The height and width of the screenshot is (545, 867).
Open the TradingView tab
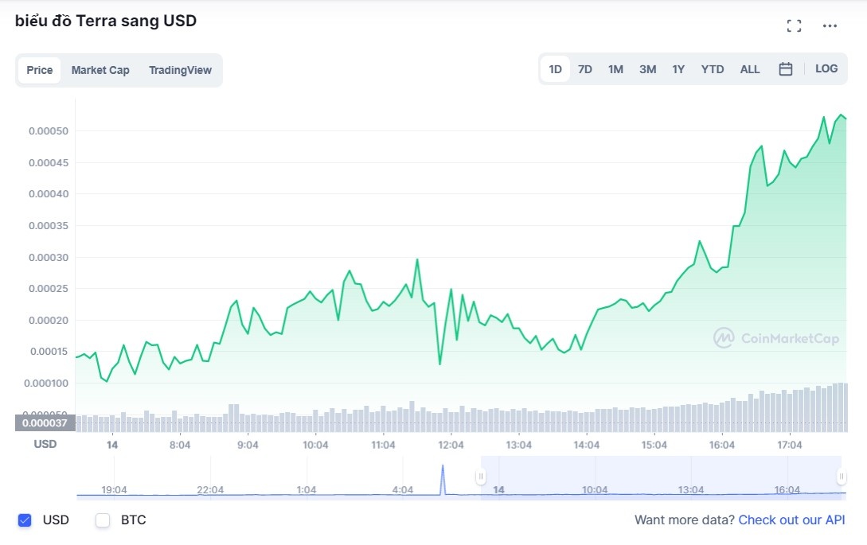pos(180,70)
